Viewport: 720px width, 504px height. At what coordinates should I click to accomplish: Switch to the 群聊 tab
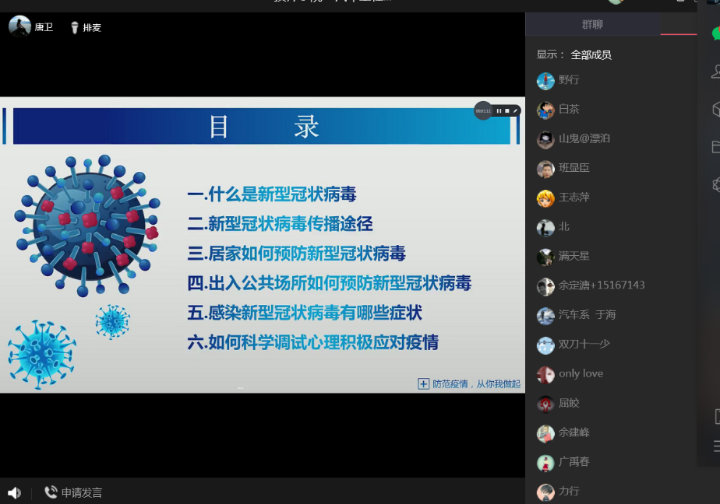(x=592, y=24)
